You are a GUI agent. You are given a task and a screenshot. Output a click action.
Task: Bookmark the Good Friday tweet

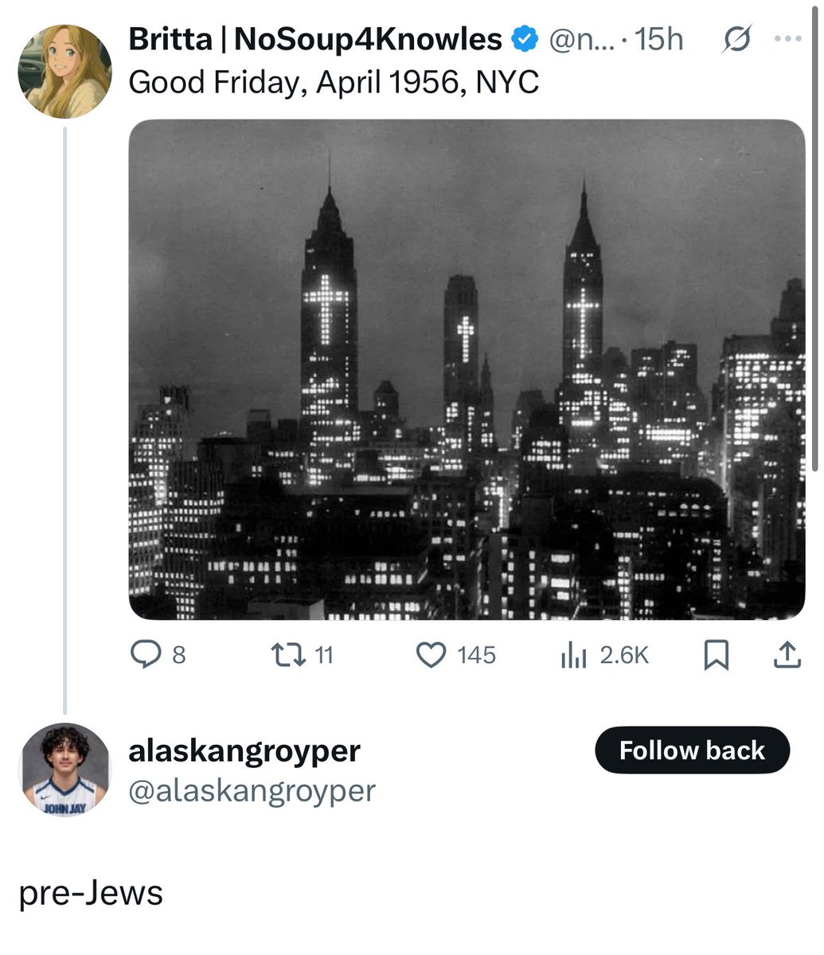click(x=717, y=655)
